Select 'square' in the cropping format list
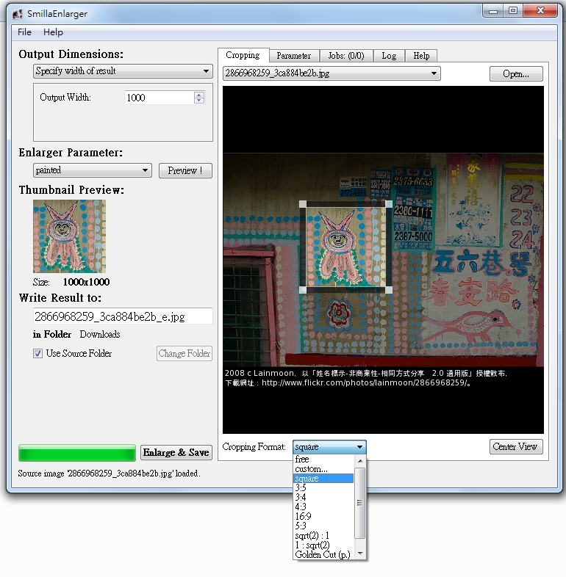The height and width of the screenshot is (577, 566). pos(323,479)
